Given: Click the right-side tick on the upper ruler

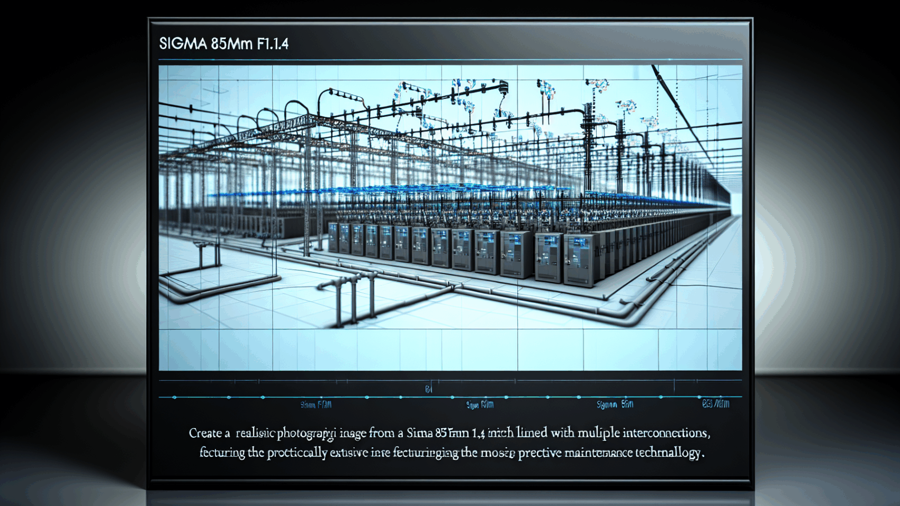Looking at the screenshot, I should (x=674, y=385).
